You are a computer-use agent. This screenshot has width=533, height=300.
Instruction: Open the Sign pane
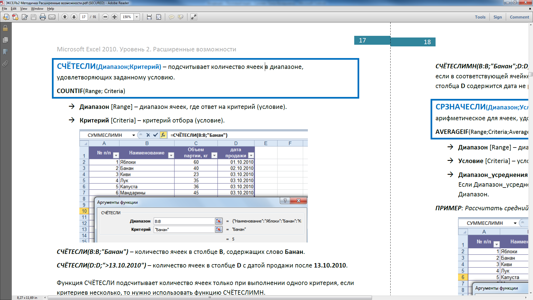pos(497,17)
